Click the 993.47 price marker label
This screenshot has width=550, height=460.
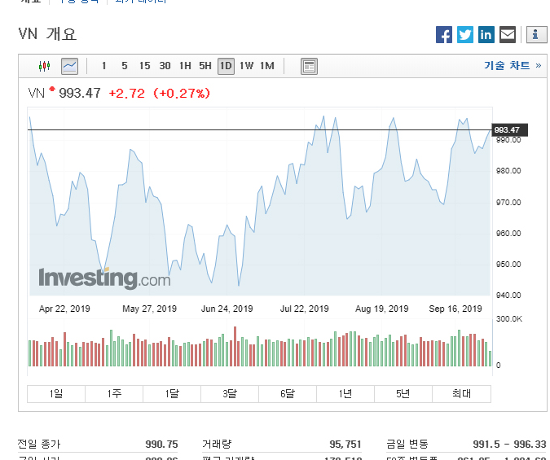[509, 130]
